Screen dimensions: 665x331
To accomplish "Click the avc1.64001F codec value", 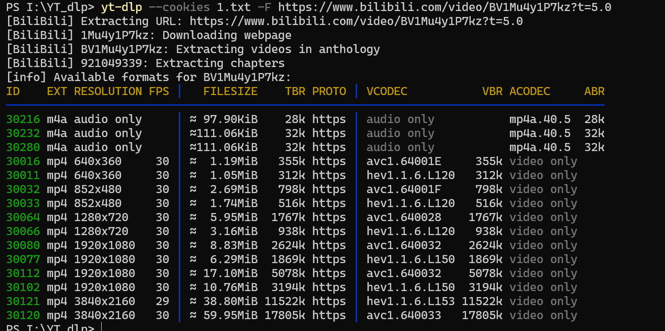I will [x=404, y=189].
